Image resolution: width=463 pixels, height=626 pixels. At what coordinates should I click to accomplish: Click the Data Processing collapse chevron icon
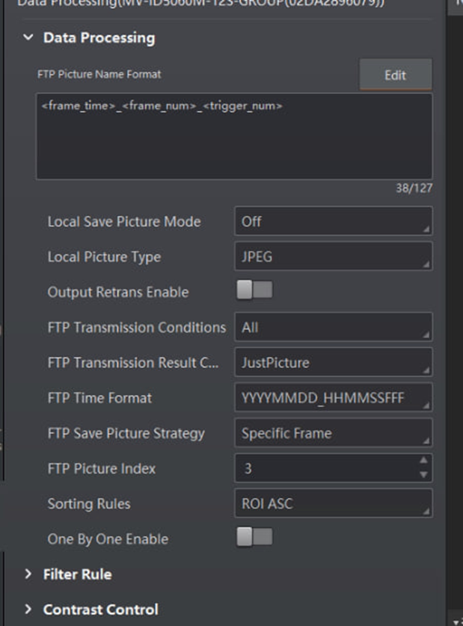coord(28,37)
